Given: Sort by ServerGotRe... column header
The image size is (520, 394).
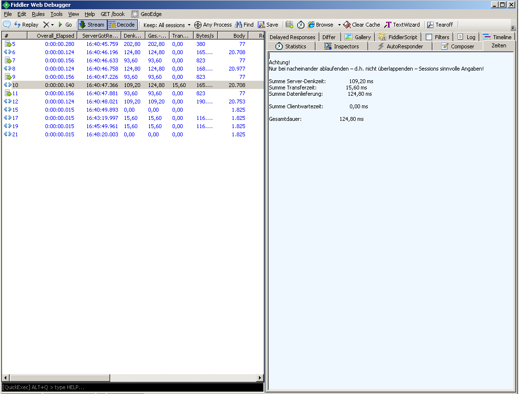Looking at the screenshot, I should click(x=99, y=36).
